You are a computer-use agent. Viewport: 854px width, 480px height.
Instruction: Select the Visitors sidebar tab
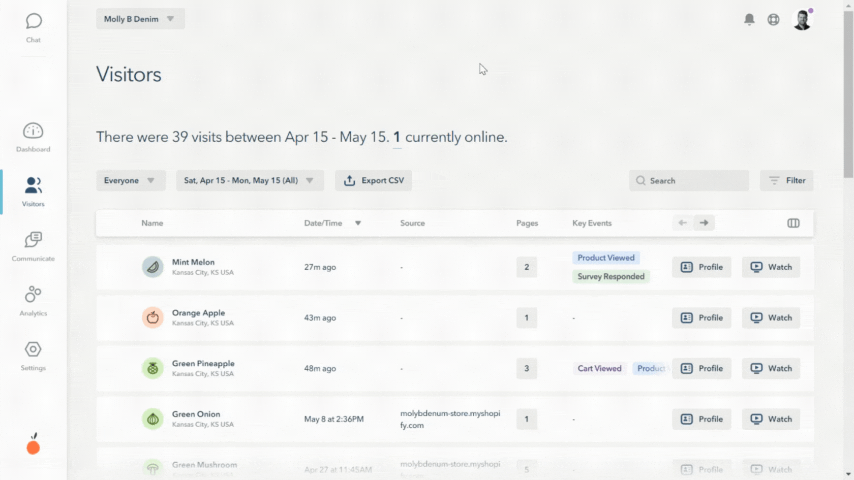[33, 191]
